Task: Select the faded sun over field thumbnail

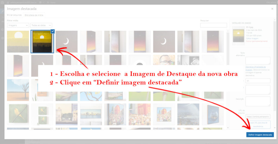Action: point(18,42)
